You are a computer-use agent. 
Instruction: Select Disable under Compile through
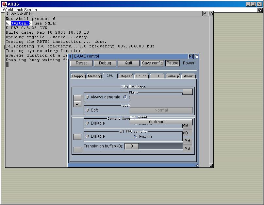tap(87, 123)
